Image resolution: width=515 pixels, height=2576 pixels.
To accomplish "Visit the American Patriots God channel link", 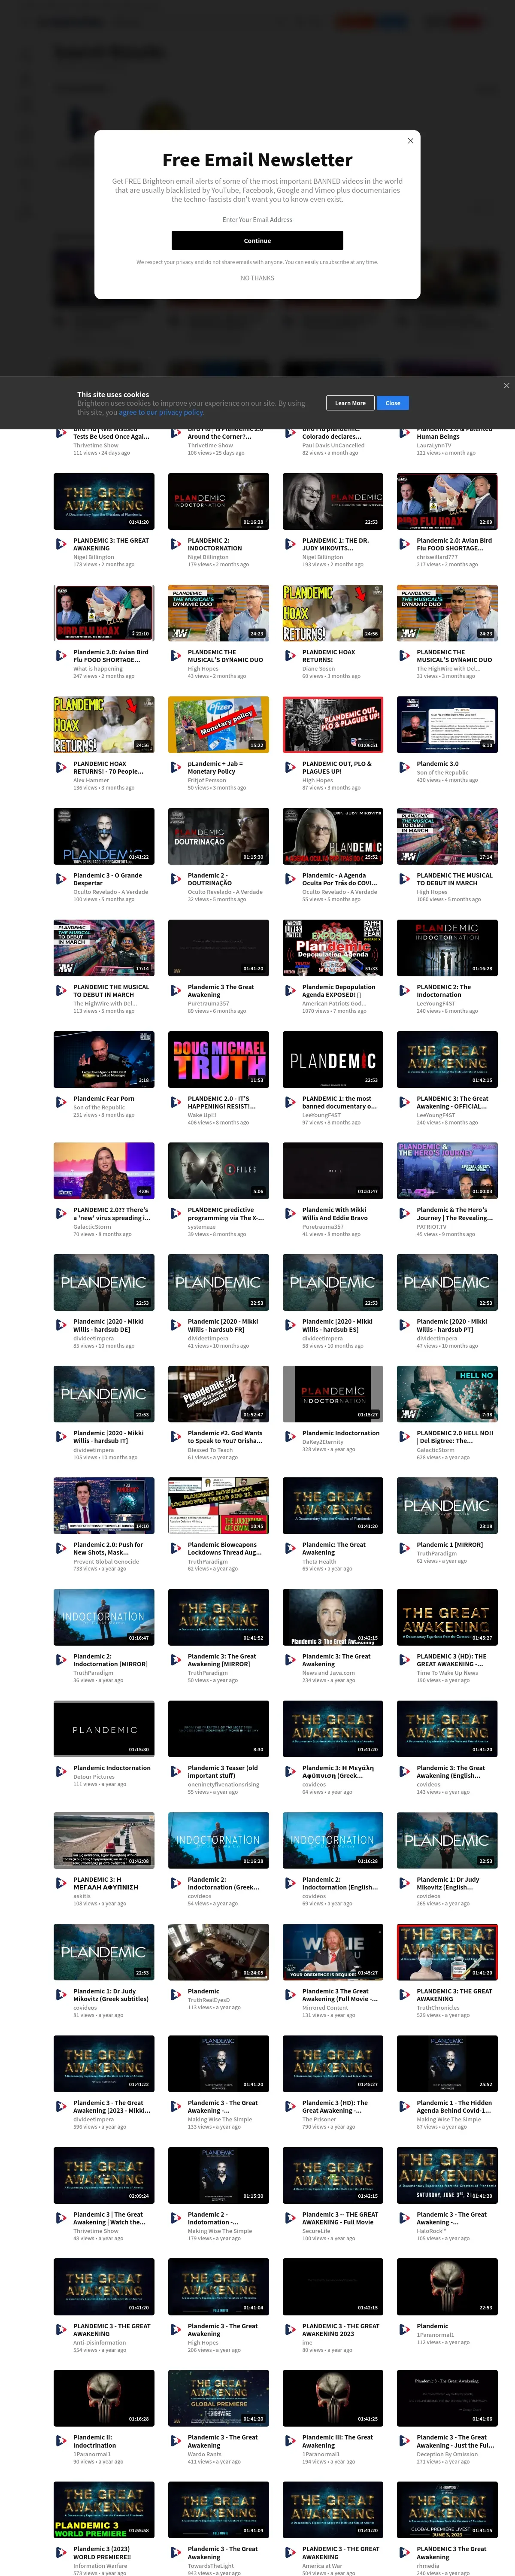I will coord(334,1003).
